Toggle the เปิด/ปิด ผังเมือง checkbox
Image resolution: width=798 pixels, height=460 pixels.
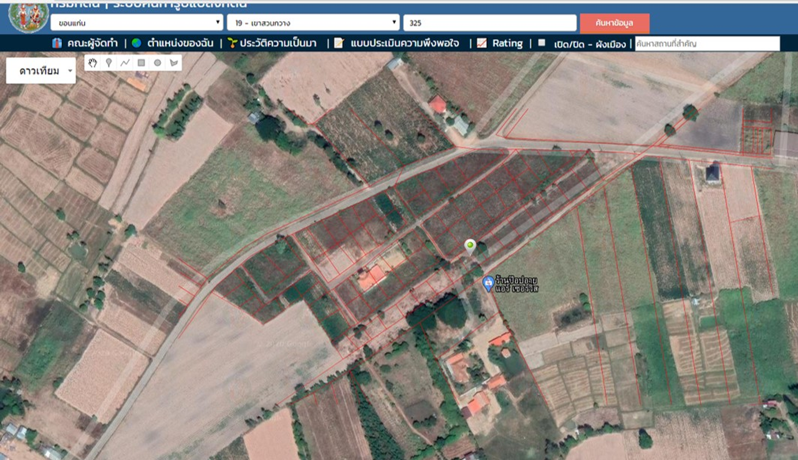[542, 43]
